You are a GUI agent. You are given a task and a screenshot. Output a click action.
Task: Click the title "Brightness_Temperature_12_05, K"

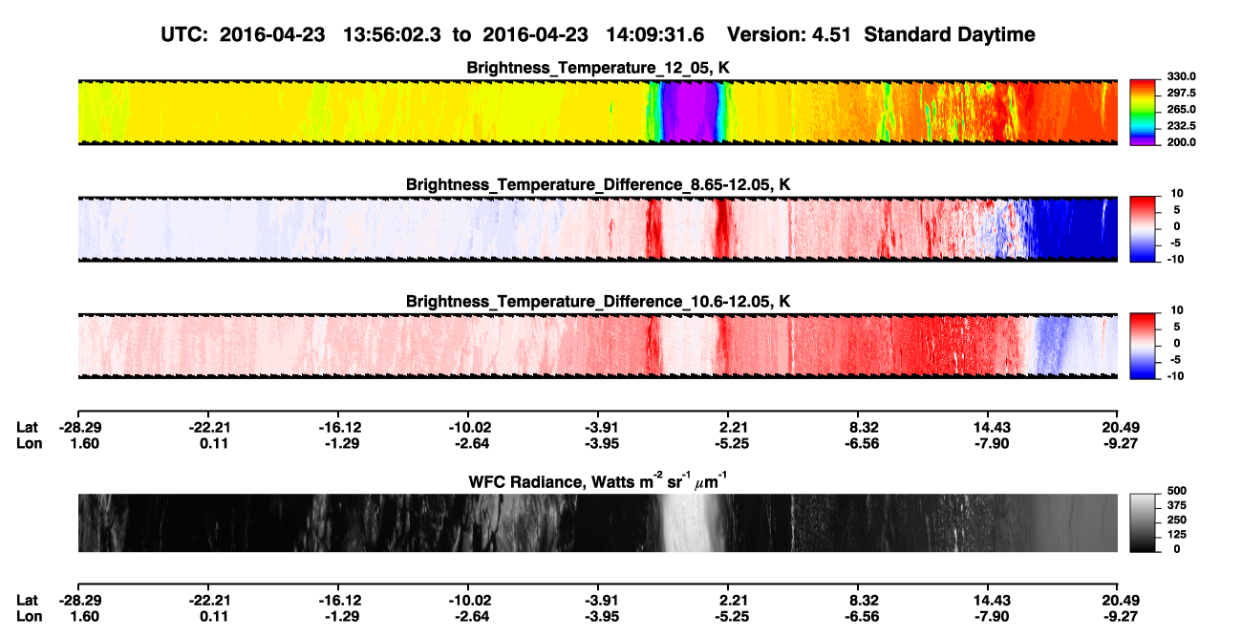tap(598, 68)
